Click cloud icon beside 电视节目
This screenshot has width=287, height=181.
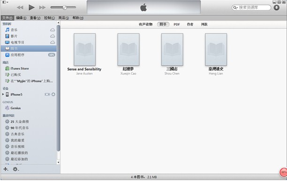53,42
